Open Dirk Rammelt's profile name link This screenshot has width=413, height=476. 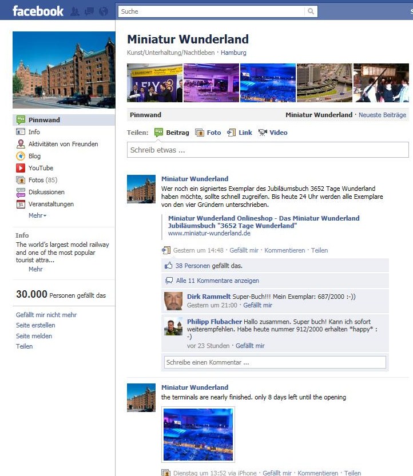209,297
